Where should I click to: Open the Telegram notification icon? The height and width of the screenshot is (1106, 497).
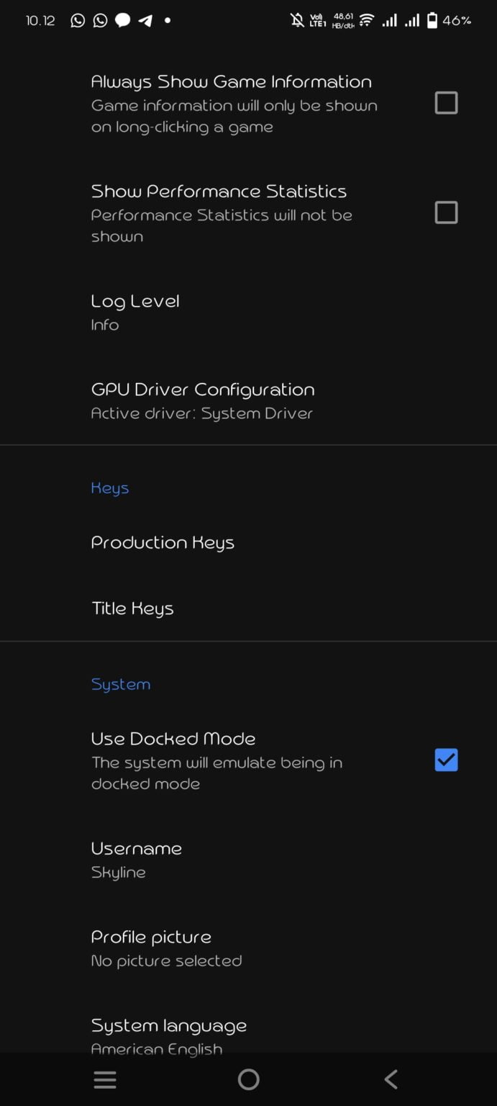pos(146,20)
